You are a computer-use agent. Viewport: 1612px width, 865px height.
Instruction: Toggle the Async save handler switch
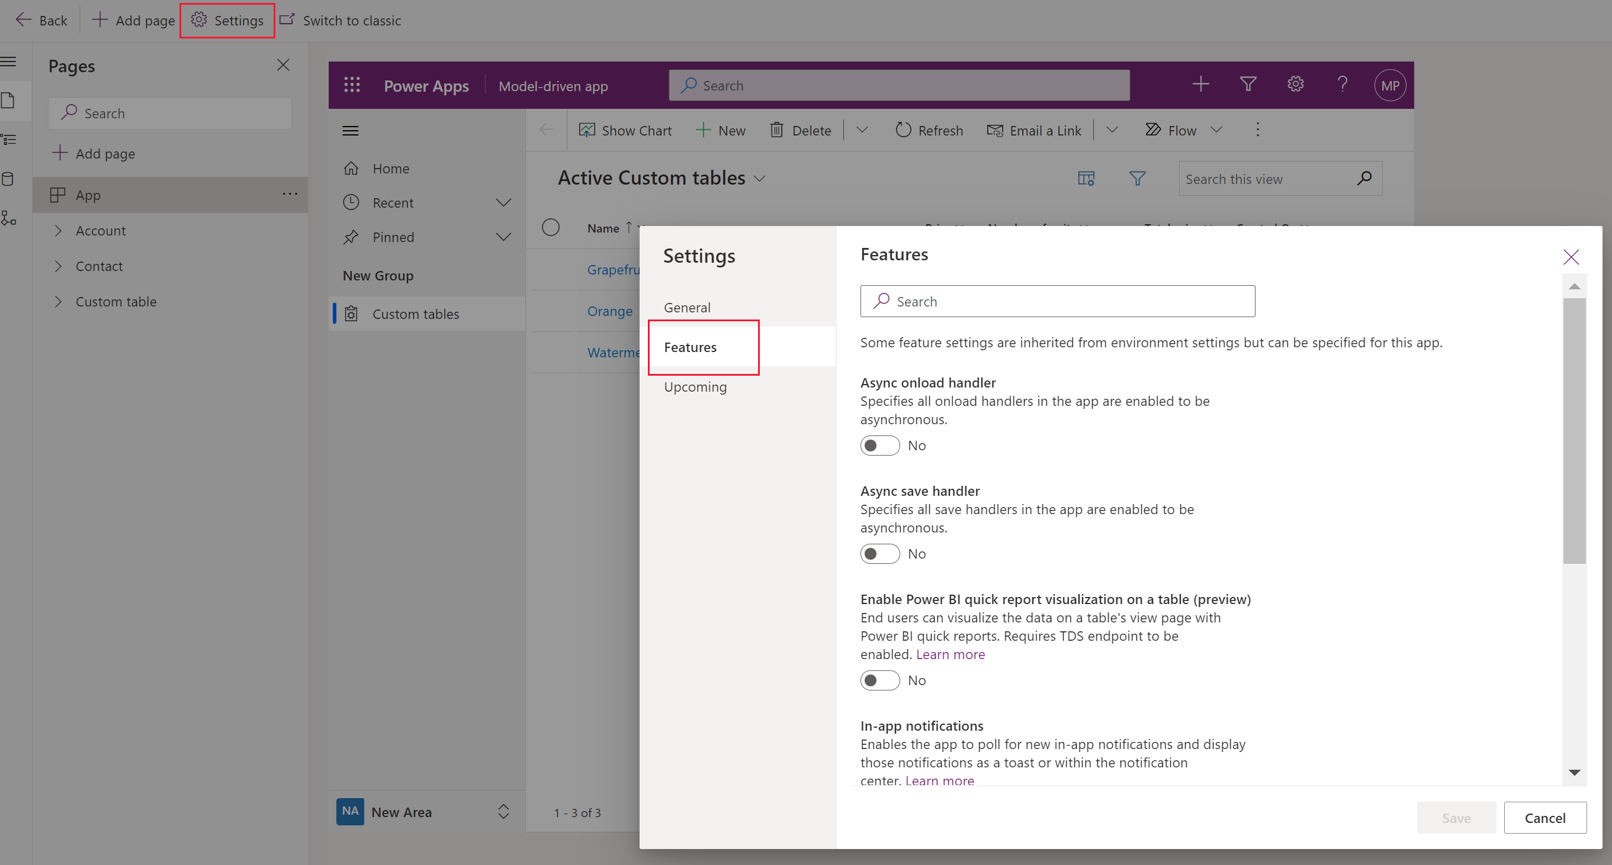(x=879, y=553)
